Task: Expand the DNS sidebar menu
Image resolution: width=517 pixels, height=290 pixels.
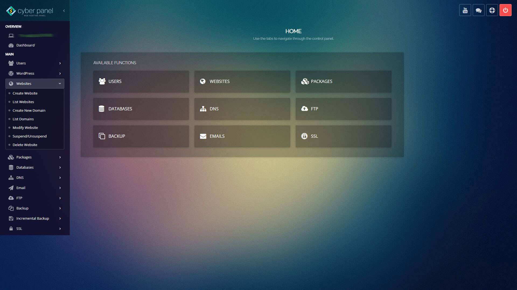Action: pos(35,177)
